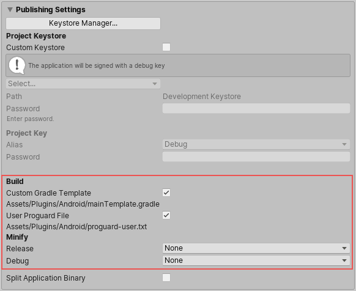Collapse the Publishing Settings section
356x291 pixels.
[10, 10]
